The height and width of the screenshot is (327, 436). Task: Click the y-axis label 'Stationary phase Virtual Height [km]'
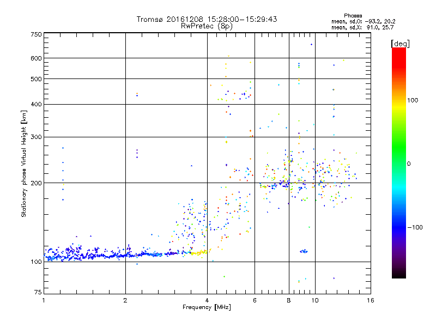point(24,164)
